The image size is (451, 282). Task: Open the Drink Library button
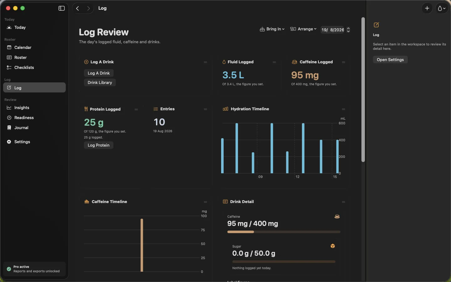coord(100,82)
